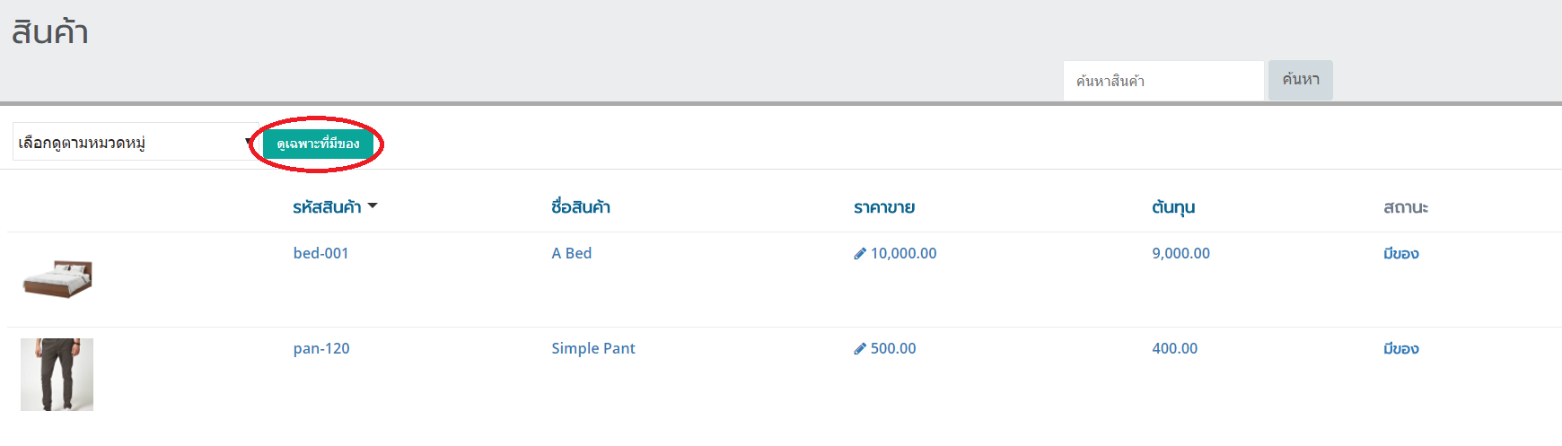The width and height of the screenshot is (1562, 446).
Task: Open the bed product thumbnail image
Action: pyautogui.click(x=57, y=279)
